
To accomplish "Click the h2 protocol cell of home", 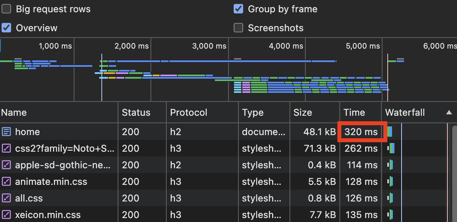I will tap(175, 132).
